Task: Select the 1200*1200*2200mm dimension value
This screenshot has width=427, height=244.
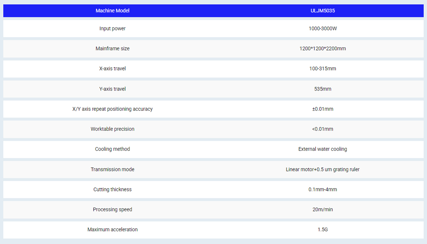Action: (322, 48)
